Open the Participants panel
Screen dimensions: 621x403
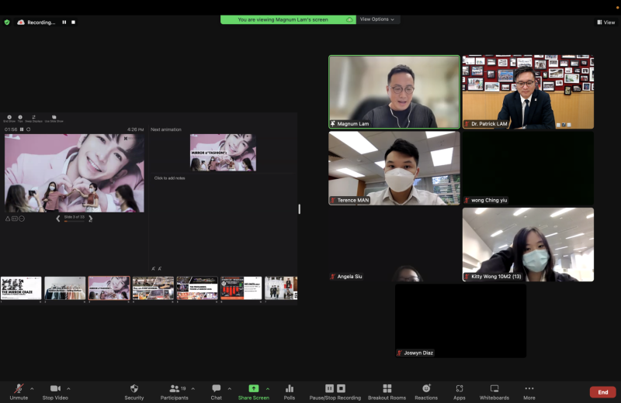click(174, 392)
